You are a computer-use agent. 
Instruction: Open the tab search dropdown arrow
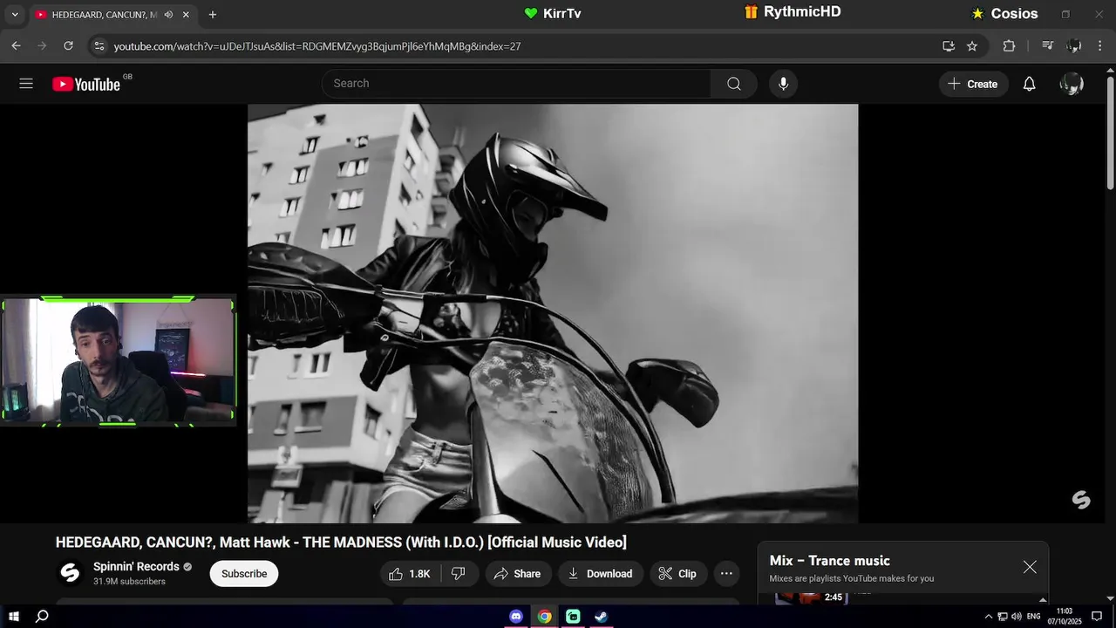(x=15, y=15)
